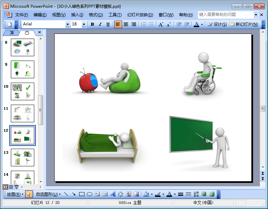The height and width of the screenshot is (209, 268).
Task: Select slide 13 thumbnail
Action: 23,157
